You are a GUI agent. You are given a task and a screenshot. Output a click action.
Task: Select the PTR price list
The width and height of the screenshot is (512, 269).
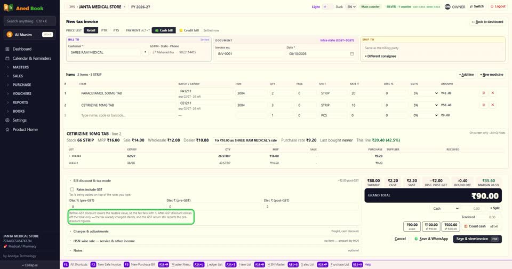click(104, 30)
